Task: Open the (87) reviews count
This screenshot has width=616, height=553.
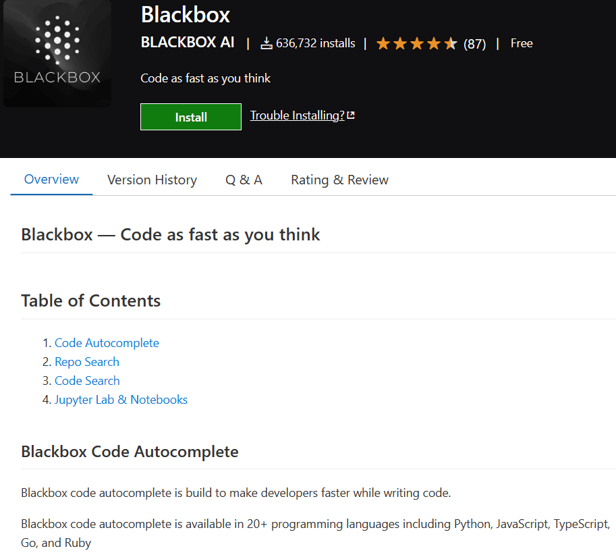Action: pos(474,44)
